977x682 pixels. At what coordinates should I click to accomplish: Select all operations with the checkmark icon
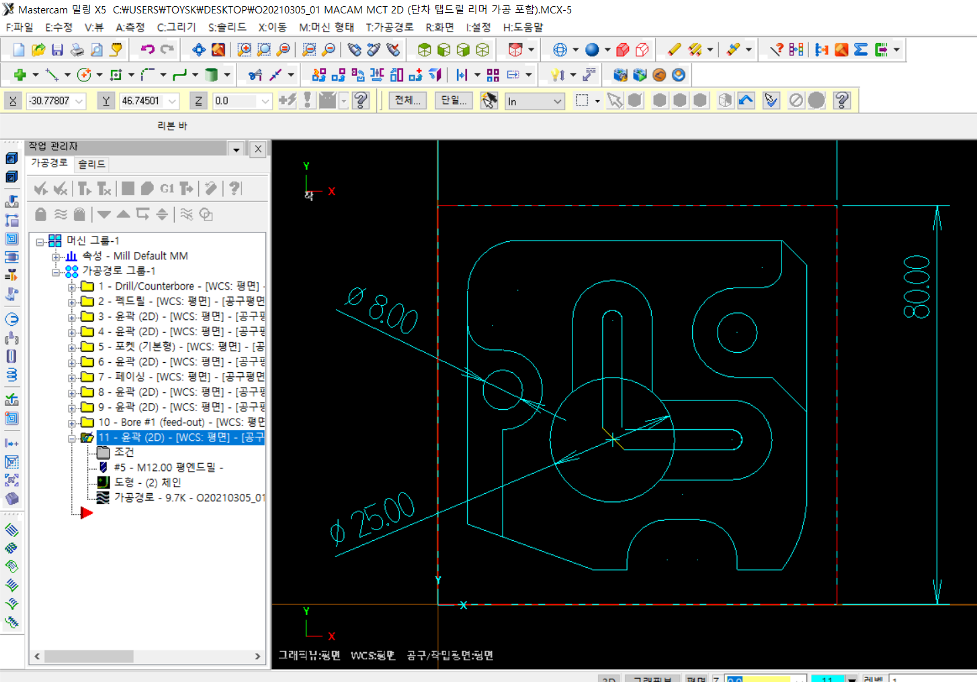(41, 189)
